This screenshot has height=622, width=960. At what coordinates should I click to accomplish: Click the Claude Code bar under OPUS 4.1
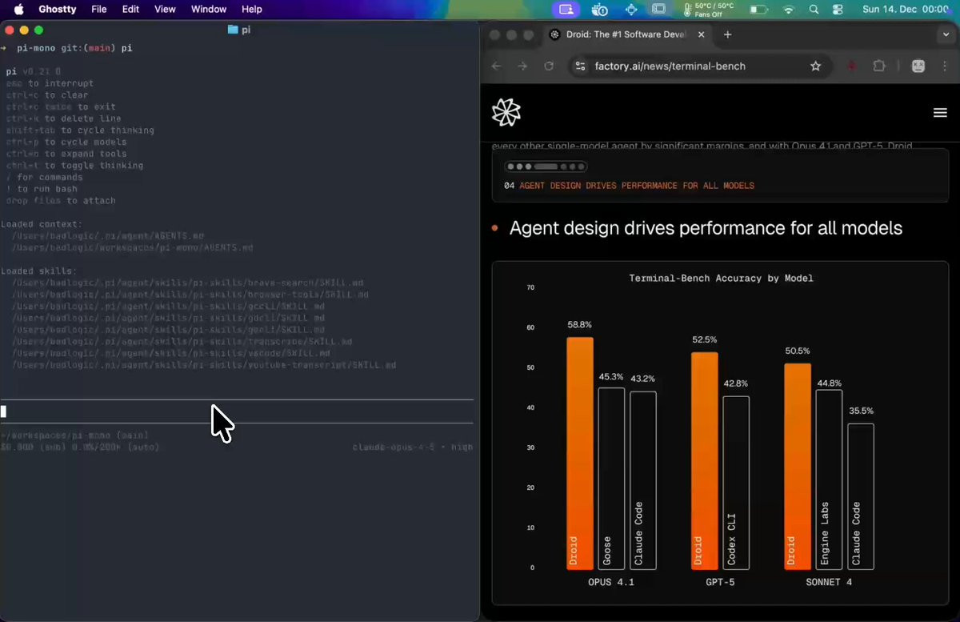643,480
